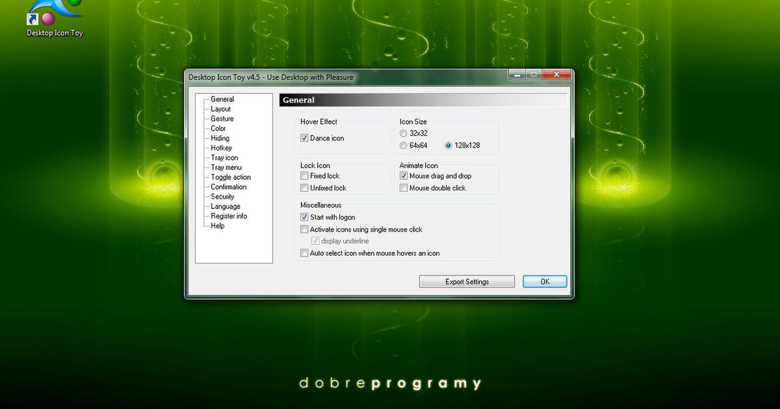Open the Language settings
This screenshot has height=409, width=780.
[224, 206]
